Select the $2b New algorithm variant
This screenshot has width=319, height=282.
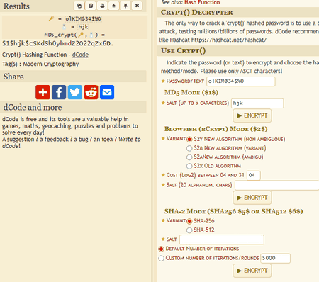189,148
